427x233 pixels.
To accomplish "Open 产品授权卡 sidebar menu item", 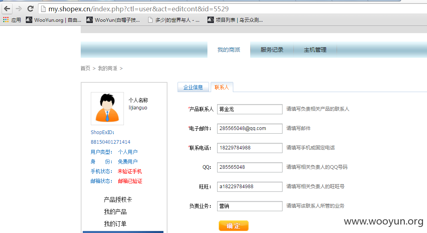I will (x=117, y=199).
